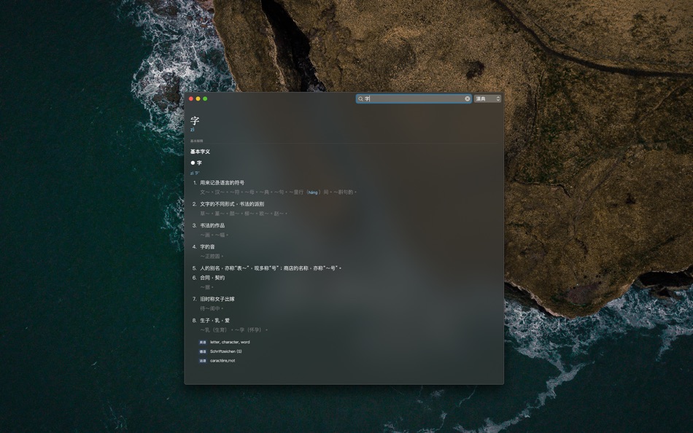Click the blue zì pinyin under the headword
Screen dimensions: 693x433
point(193,130)
